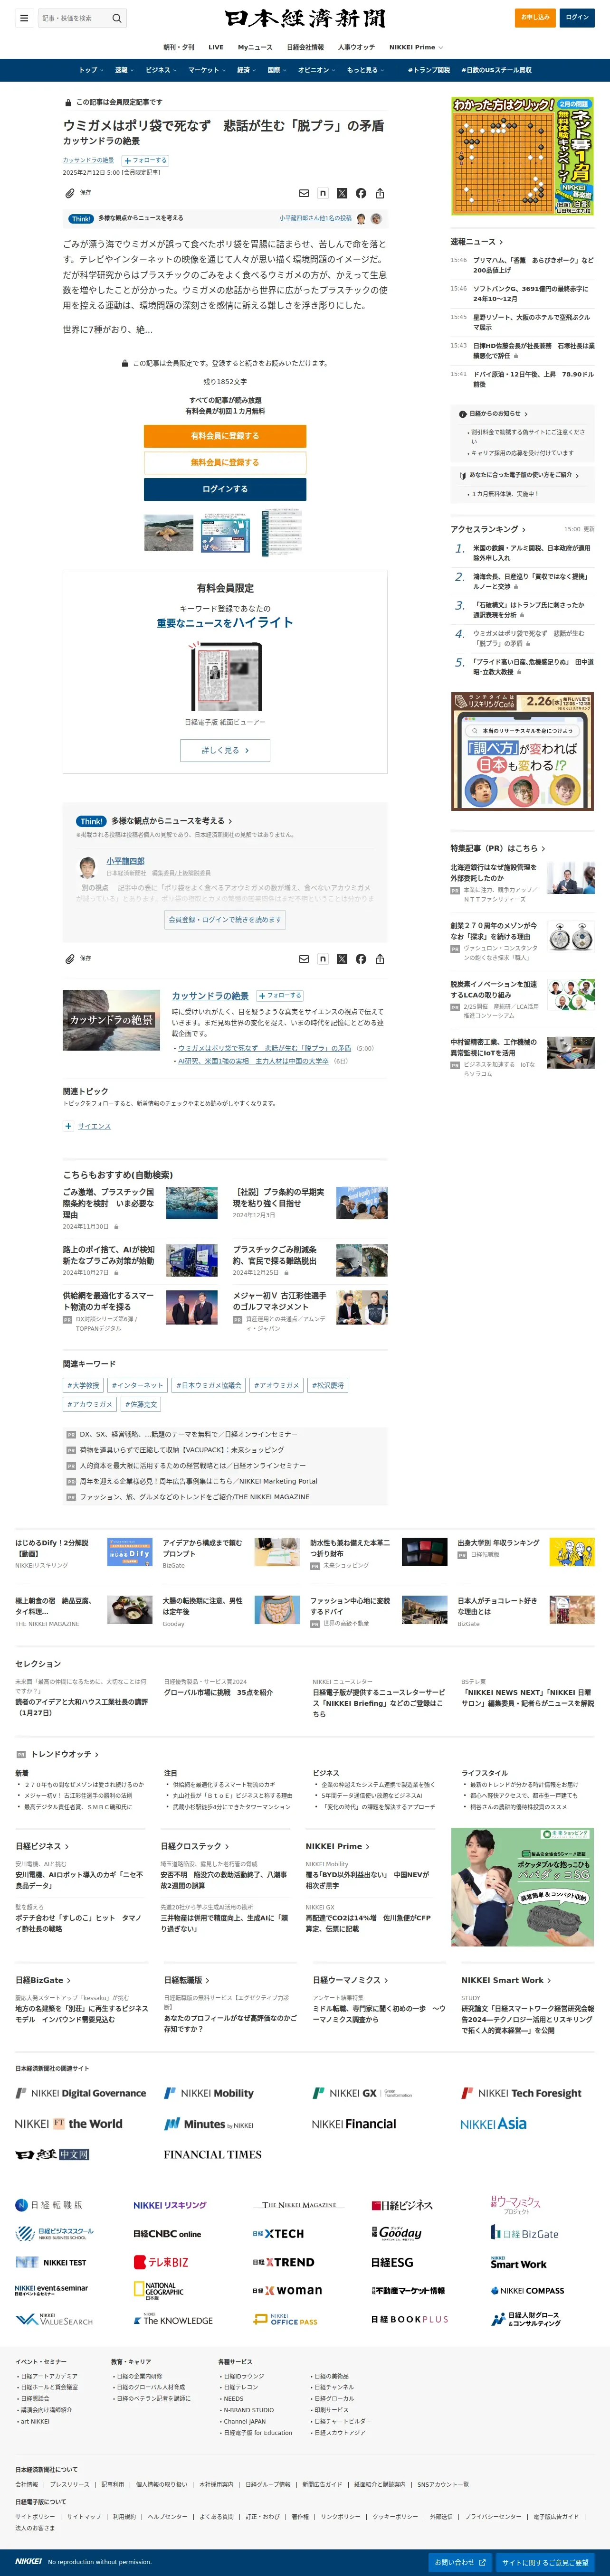Open 人事ウオッチ in the top menu

pos(356,47)
